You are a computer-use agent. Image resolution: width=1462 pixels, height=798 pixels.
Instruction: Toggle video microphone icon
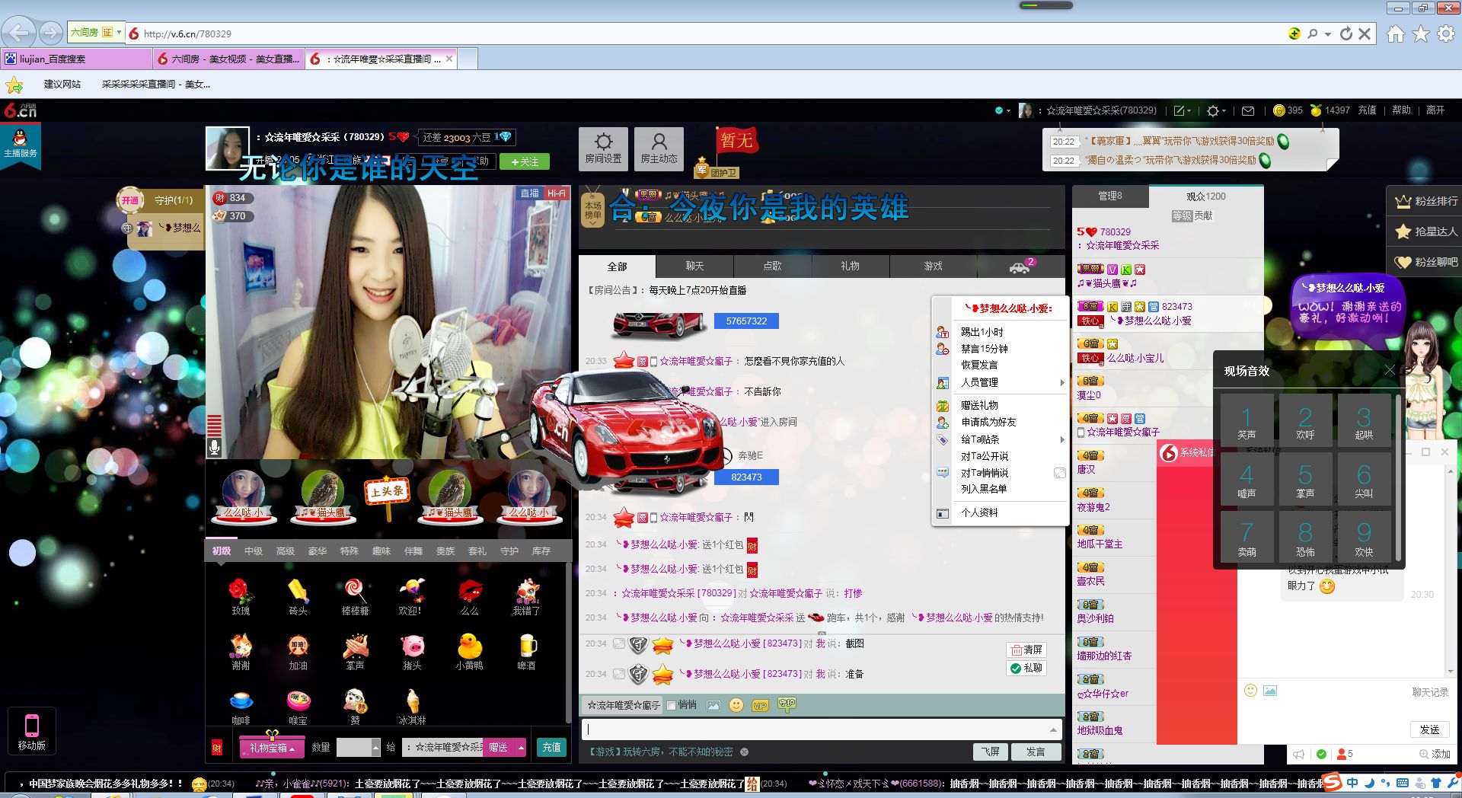click(215, 447)
